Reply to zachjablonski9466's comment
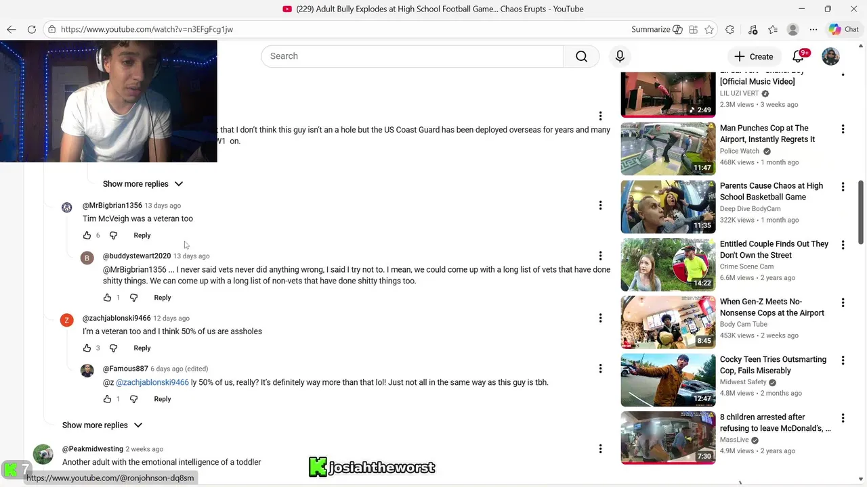 tap(142, 348)
